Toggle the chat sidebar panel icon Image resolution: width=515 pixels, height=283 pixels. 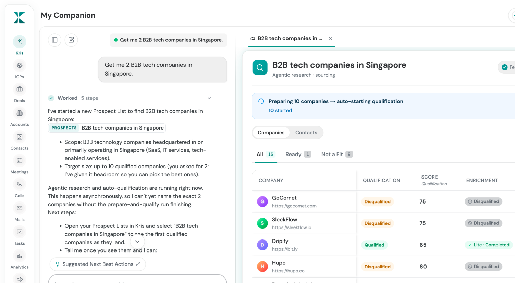coord(54,40)
